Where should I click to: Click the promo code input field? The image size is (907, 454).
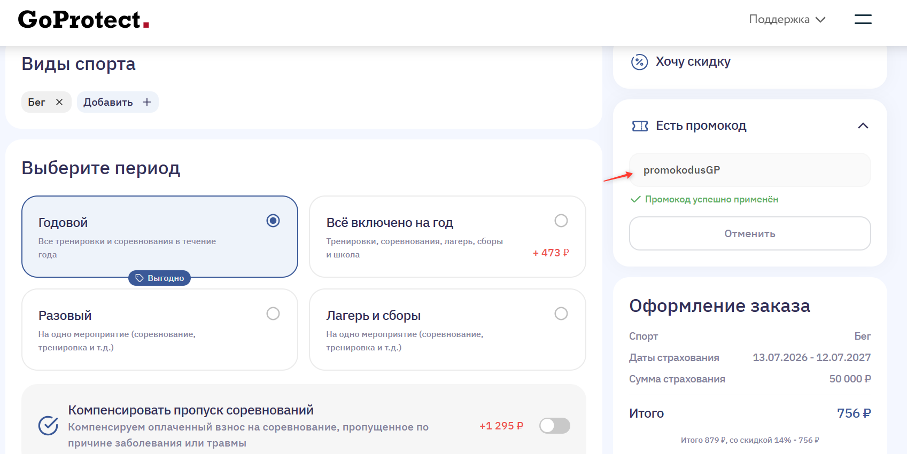[x=750, y=170]
